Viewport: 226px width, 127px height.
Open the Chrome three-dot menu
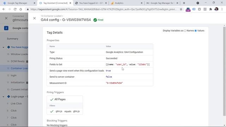[222, 9]
